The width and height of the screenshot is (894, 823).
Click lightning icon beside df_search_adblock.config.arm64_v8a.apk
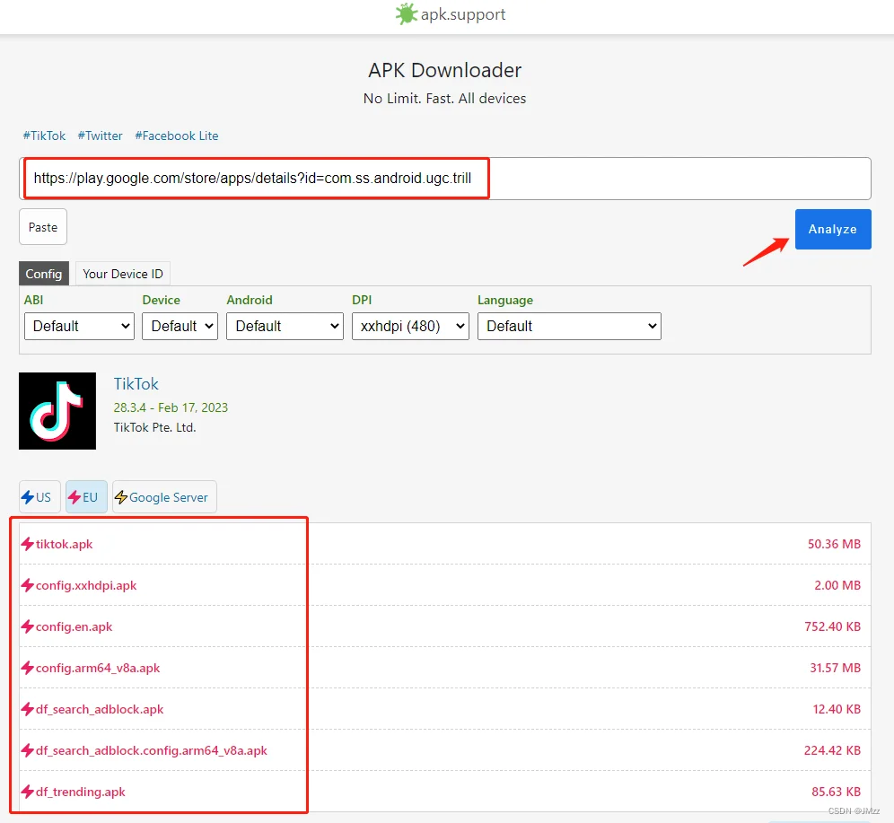pos(27,750)
